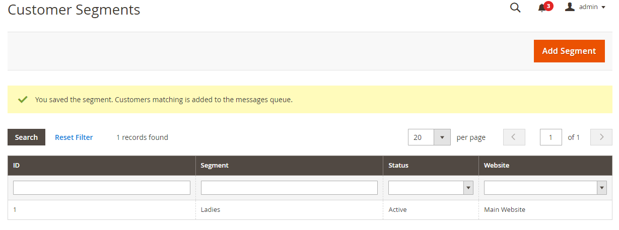Sort by the ID column header
This screenshot has height=230, width=619.
[102, 165]
